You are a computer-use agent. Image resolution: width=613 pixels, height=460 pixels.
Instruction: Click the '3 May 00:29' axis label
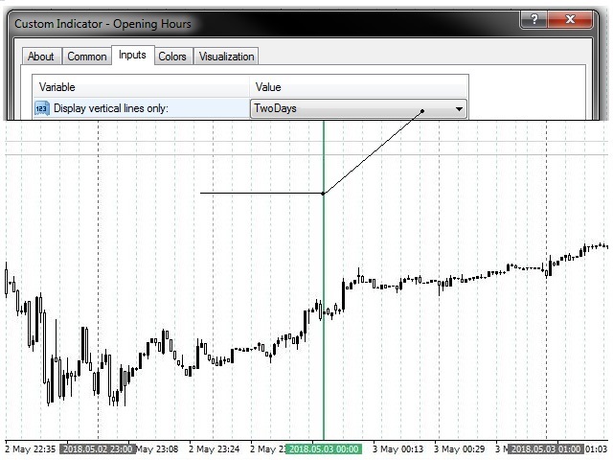(459, 449)
